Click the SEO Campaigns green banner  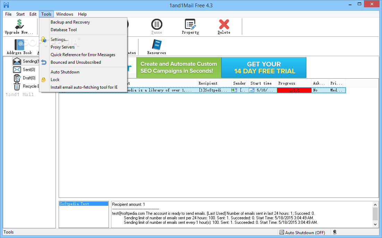coord(179,68)
